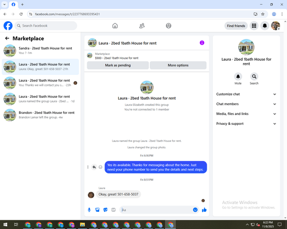
Task: Search in conversation with the magnifier icon
Action: click(254, 77)
